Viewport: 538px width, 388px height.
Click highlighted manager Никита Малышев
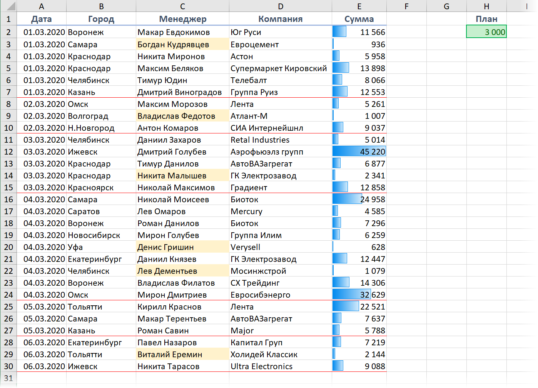coord(182,175)
